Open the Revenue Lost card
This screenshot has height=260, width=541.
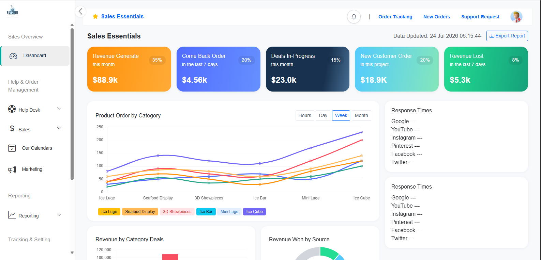pyautogui.click(x=486, y=69)
